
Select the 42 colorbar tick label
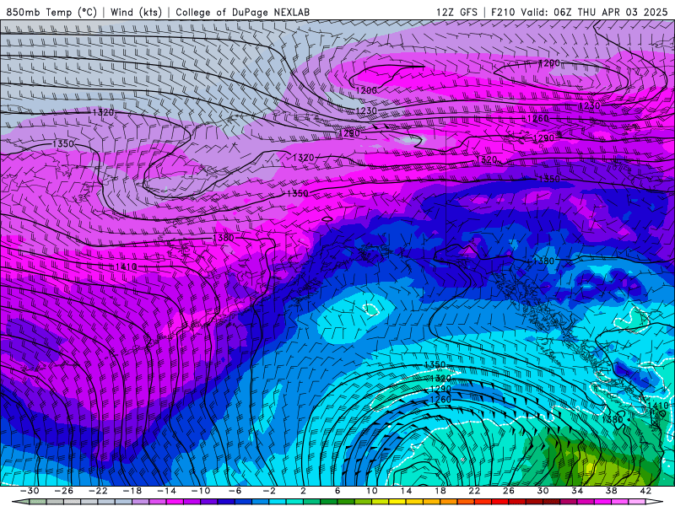tap(645, 491)
